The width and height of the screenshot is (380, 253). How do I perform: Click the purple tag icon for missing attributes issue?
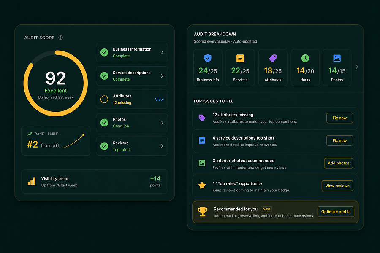click(202, 118)
